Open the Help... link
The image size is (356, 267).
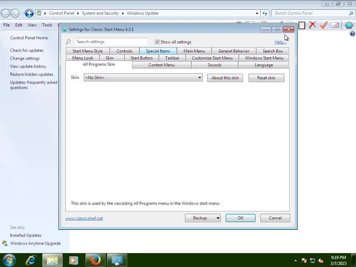tap(281, 42)
